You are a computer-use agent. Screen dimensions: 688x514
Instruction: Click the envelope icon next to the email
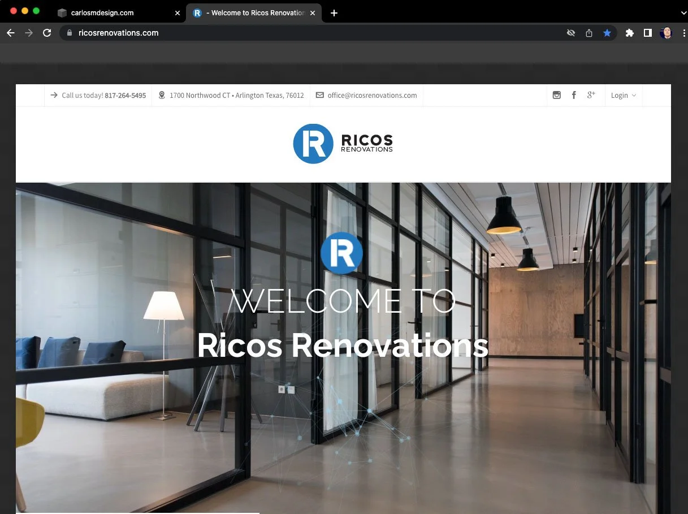[319, 95]
